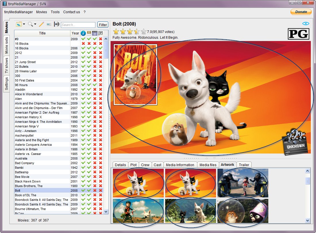Click the PG certification logo
316x233 pixels.
pyautogui.click(x=298, y=34)
